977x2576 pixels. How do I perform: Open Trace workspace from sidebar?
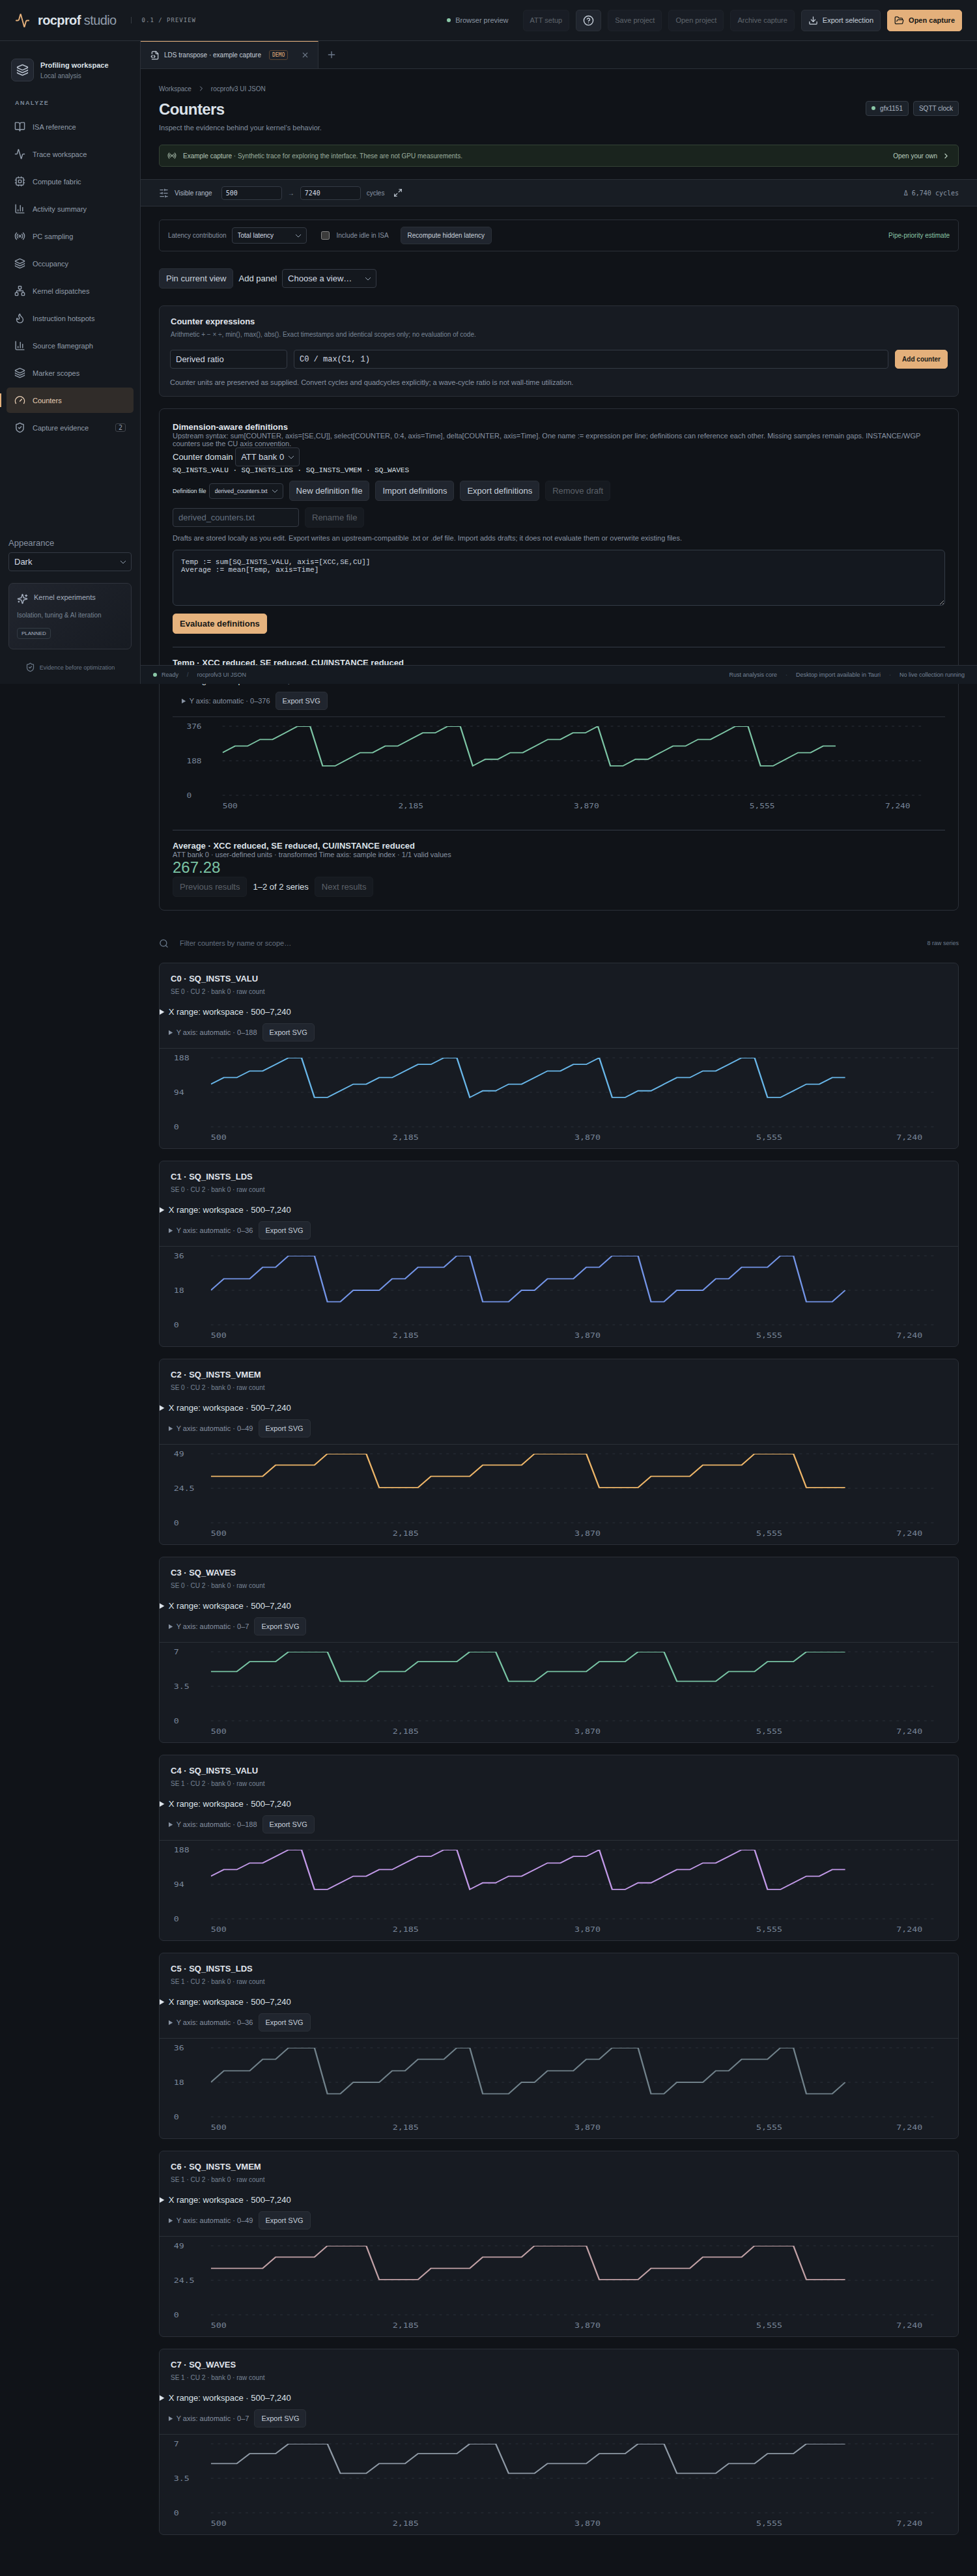coord(69,154)
